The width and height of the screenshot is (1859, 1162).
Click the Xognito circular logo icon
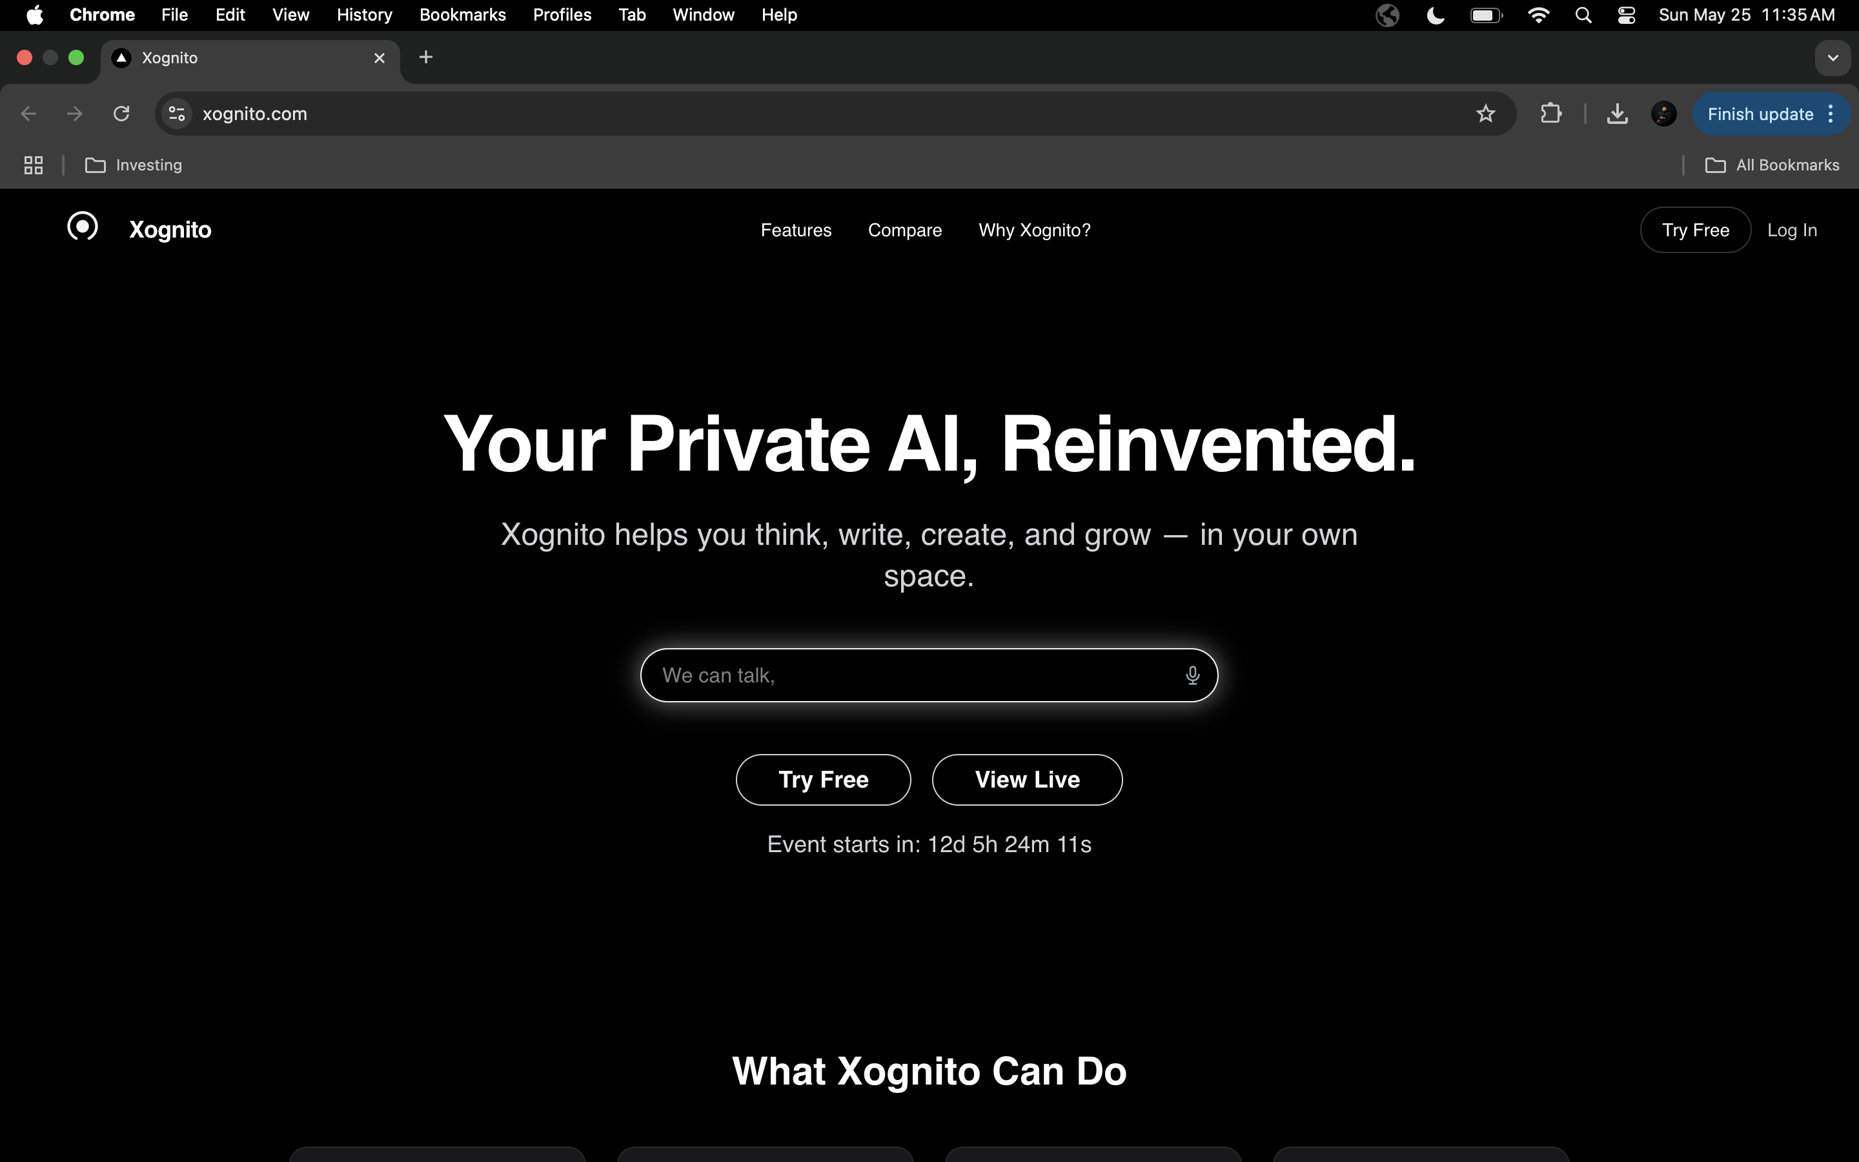[x=83, y=226]
